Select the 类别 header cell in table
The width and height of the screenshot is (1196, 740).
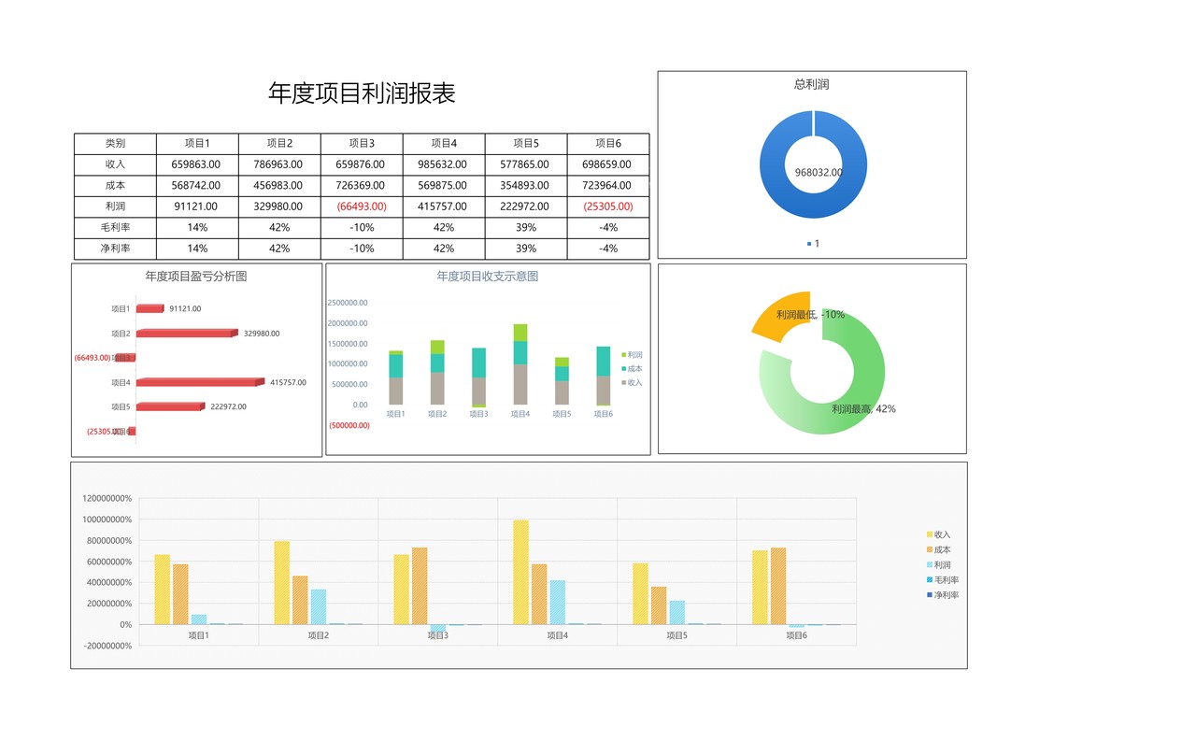pos(115,144)
